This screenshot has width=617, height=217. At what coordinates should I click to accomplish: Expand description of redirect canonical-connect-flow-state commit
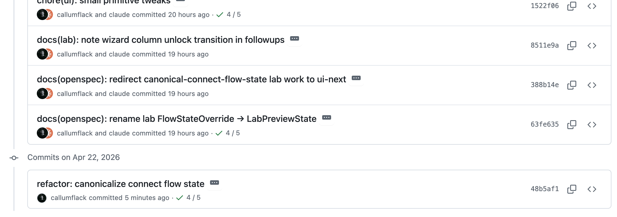tap(356, 78)
